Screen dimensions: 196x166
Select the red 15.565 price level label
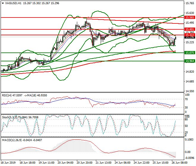(190, 17)
